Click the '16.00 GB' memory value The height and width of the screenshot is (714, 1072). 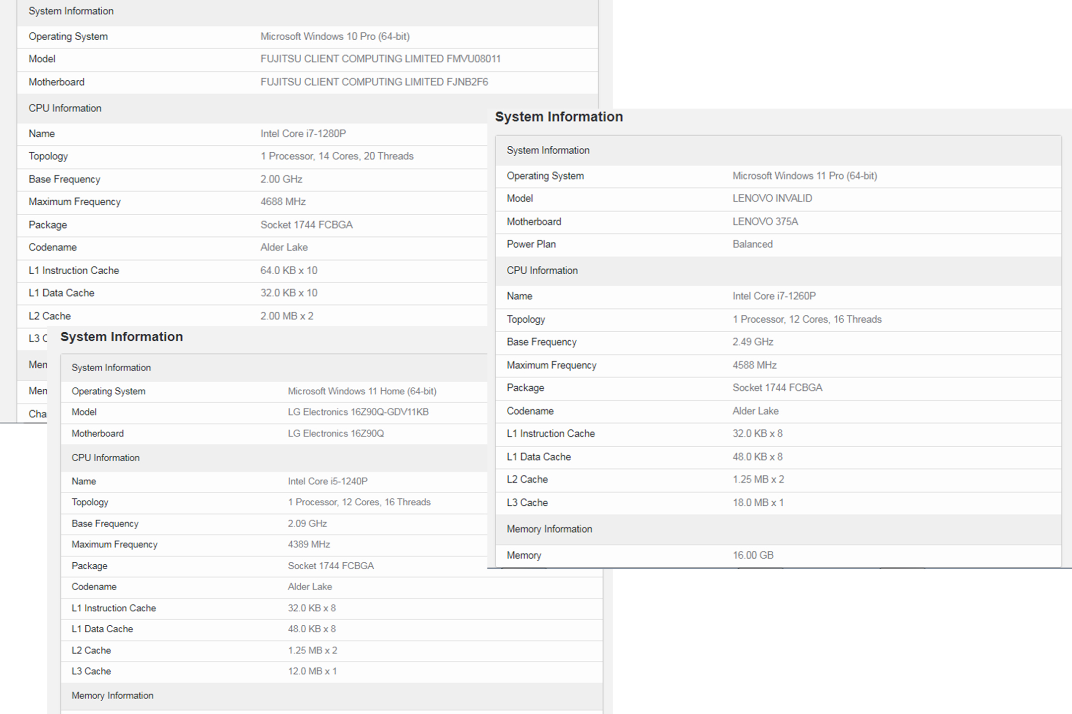coord(753,555)
